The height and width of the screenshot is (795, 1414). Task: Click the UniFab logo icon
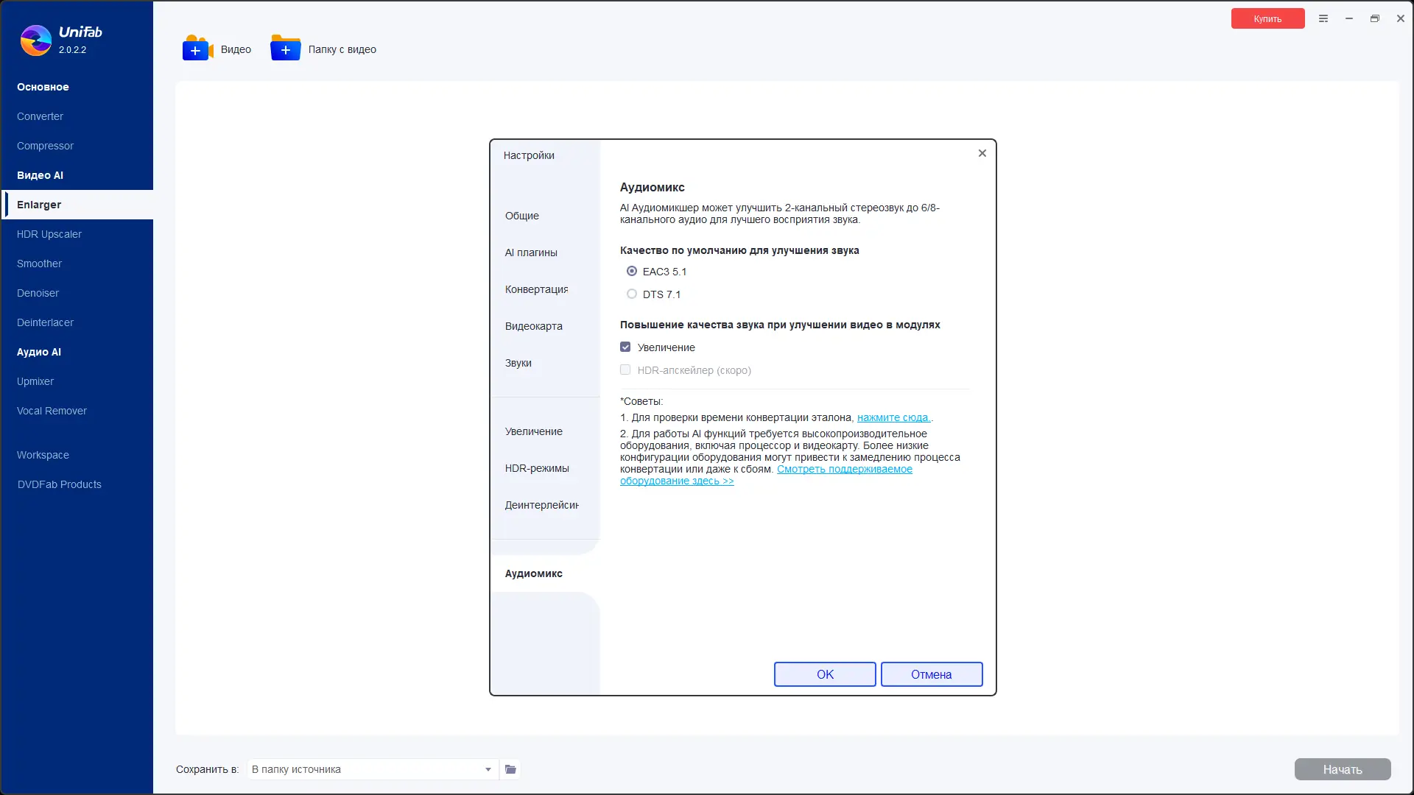tap(35, 40)
